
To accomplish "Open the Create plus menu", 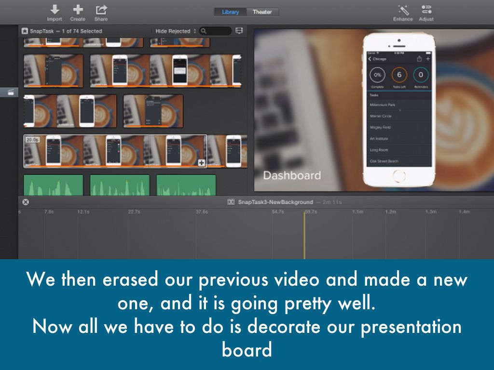I will [77, 10].
